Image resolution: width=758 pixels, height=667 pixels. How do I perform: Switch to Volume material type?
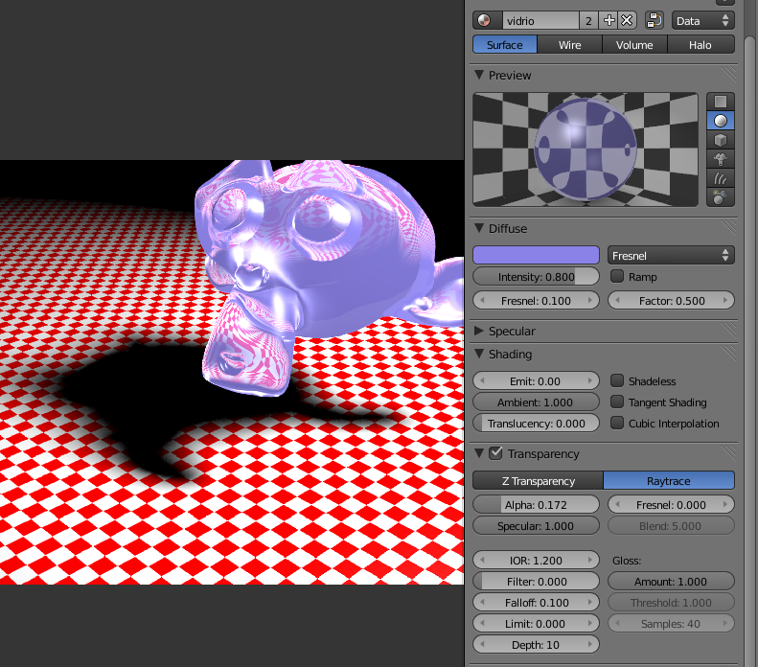tap(634, 45)
